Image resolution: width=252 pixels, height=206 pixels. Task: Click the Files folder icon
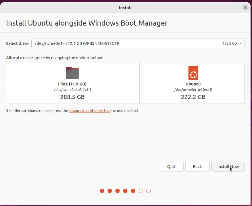pos(72,73)
